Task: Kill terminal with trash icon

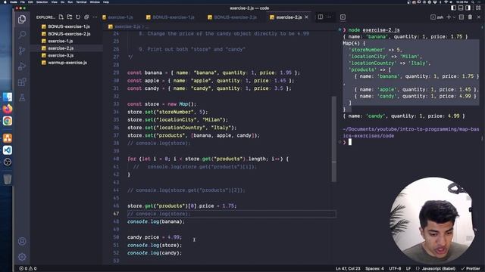Action: (470, 17)
